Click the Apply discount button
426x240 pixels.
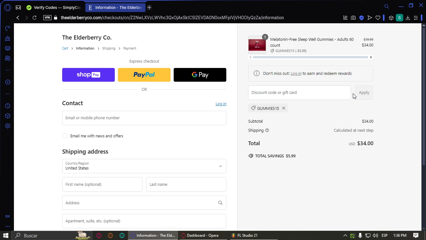click(x=364, y=93)
